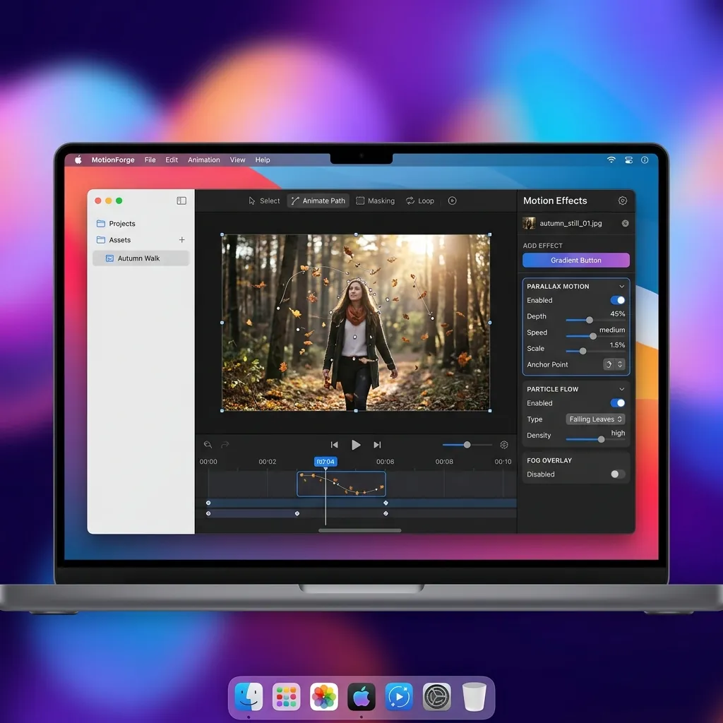Open the File menu
Image resolution: width=723 pixels, height=723 pixels.
tap(150, 160)
